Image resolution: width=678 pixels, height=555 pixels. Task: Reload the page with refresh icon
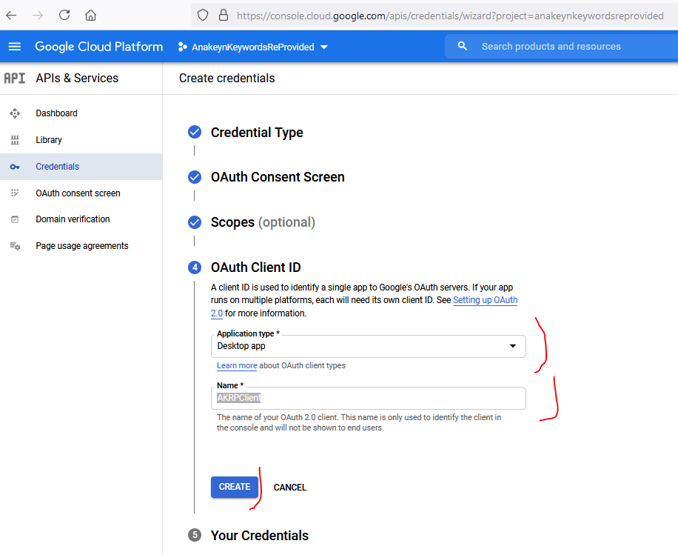pos(64,15)
